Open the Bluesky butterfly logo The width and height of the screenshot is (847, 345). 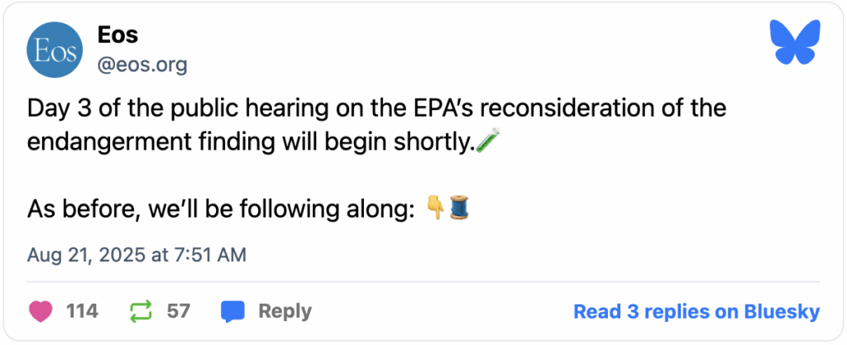tap(797, 42)
